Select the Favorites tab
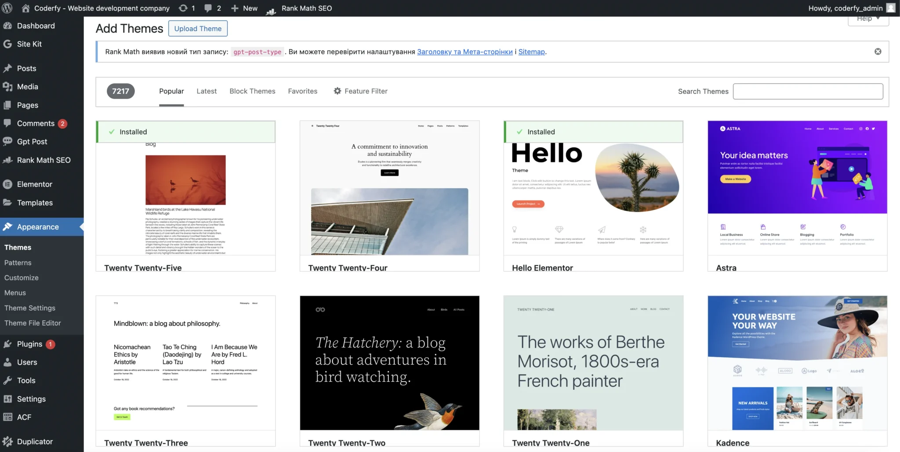Image resolution: width=900 pixels, height=452 pixels. pyautogui.click(x=302, y=91)
